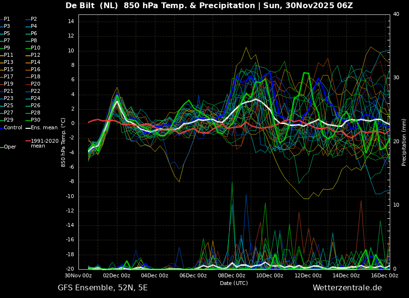
Task: Select the 06Dec 00z tick label
Action: [193, 275]
